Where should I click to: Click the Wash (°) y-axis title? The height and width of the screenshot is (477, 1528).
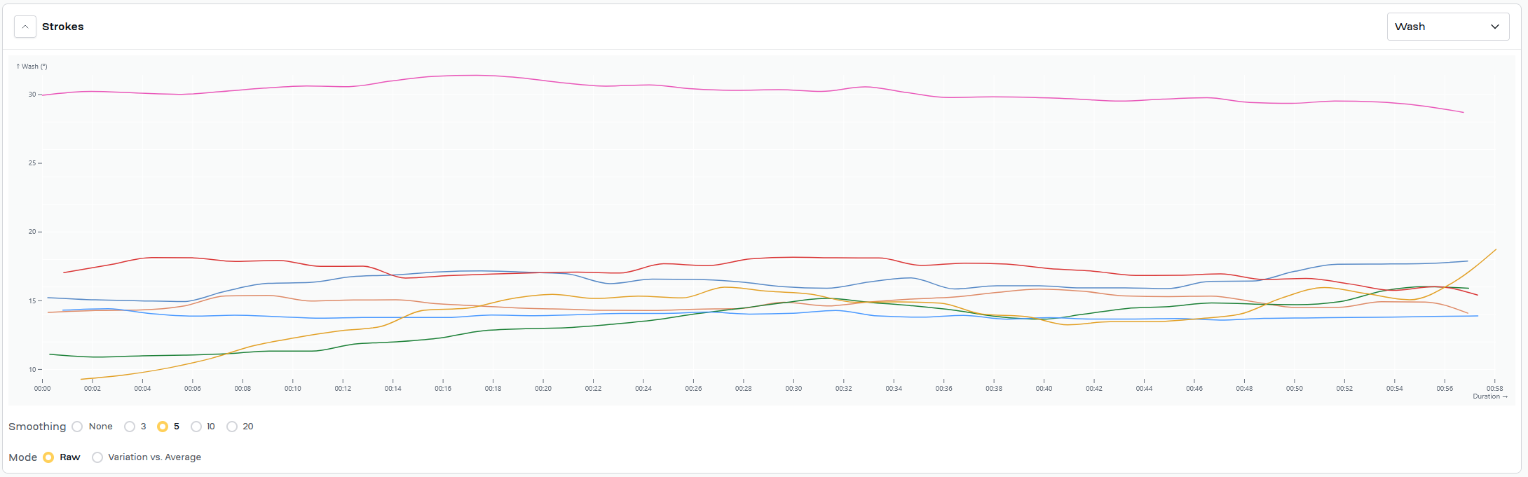(32, 67)
